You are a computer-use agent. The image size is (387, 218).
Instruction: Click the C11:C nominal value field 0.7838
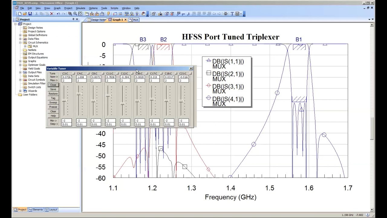111,77
